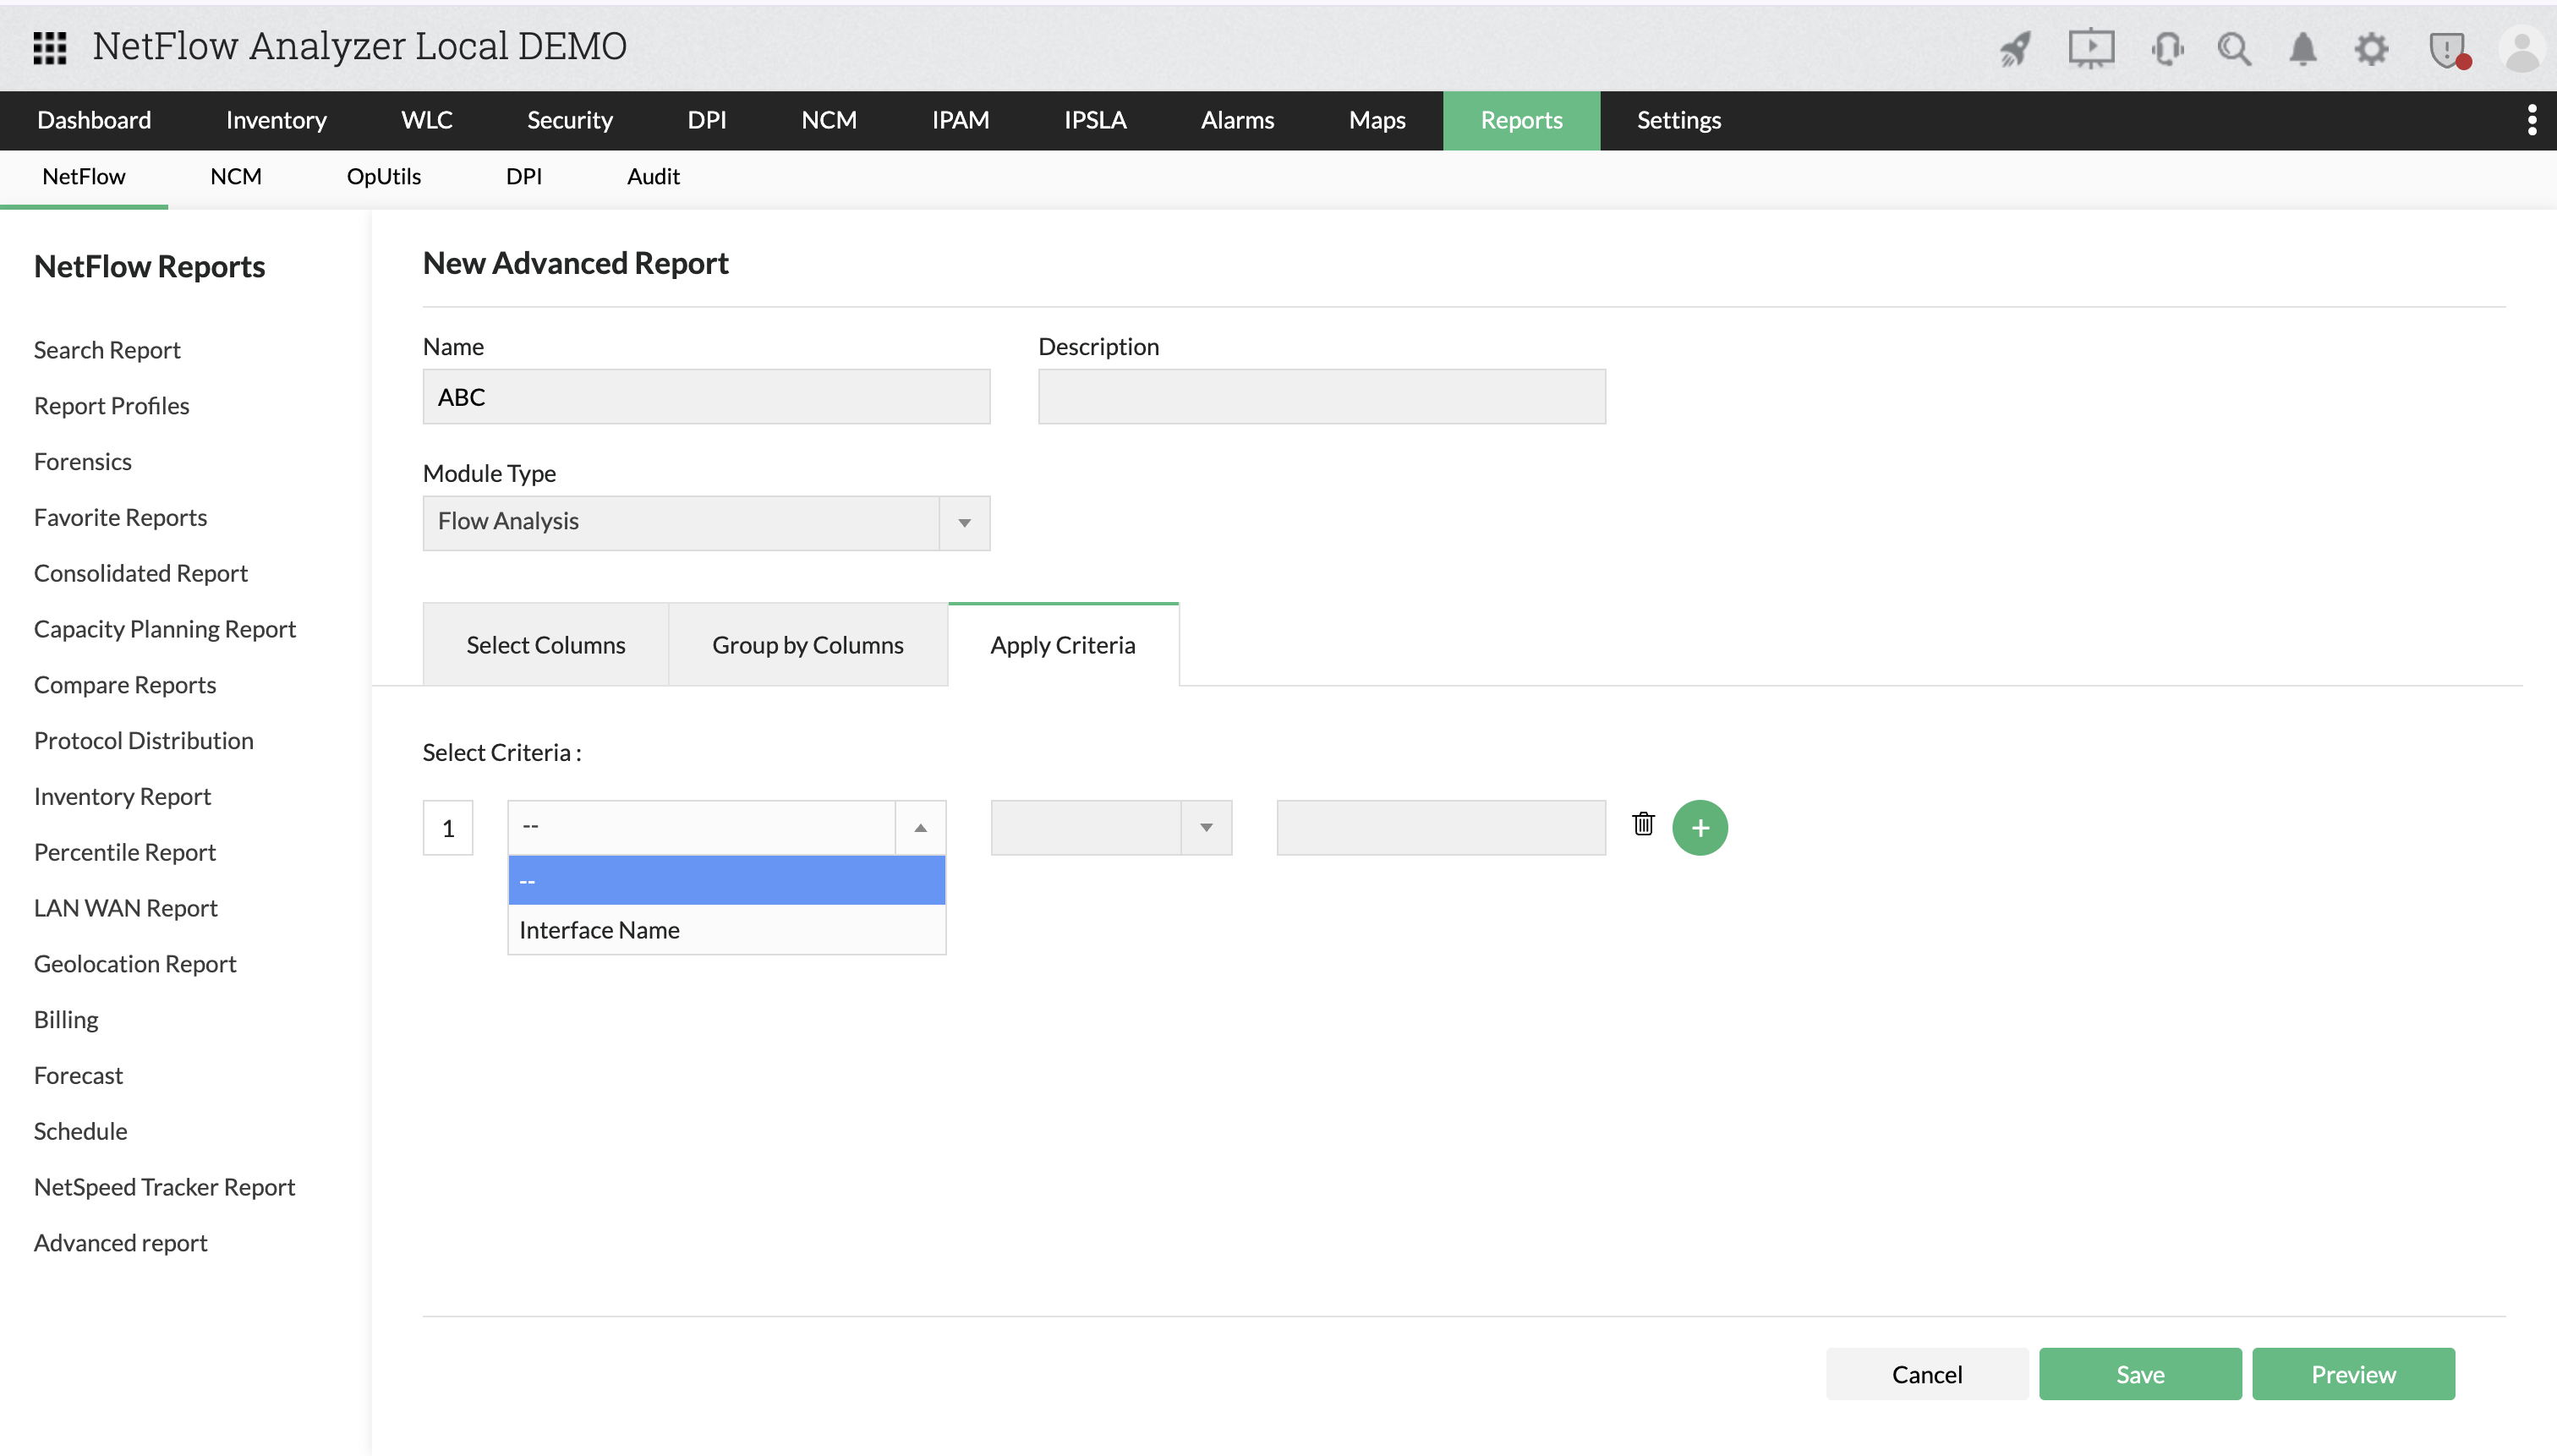Open Capacity Planning Report
The width and height of the screenshot is (2557, 1456).
(x=165, y=629)
